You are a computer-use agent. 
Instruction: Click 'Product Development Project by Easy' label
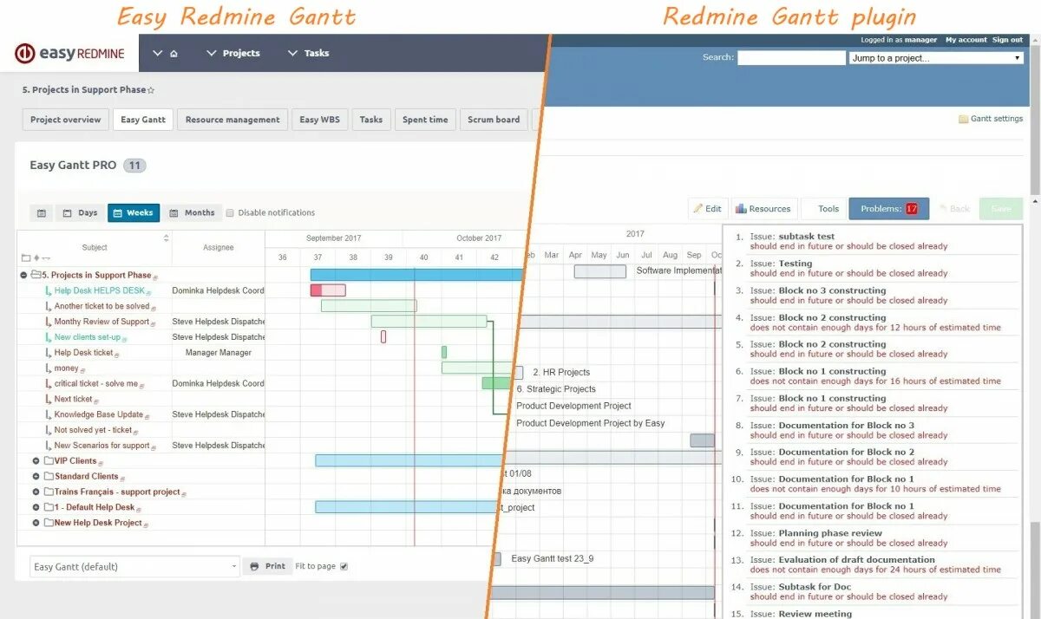[590, 424]
